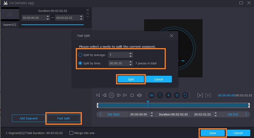Add a segment with the plus icon
This screenshot has width=254, height=138.
[169, 95]
